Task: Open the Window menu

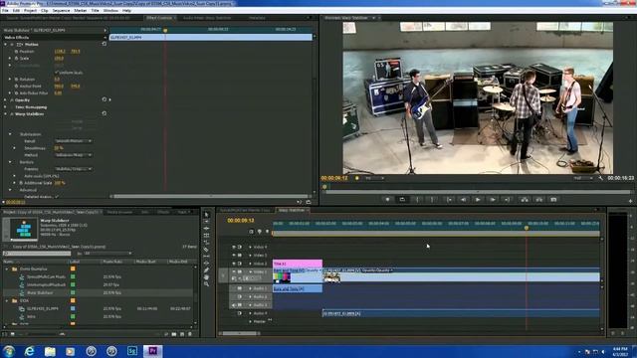Action: click(x=110, y=10)
